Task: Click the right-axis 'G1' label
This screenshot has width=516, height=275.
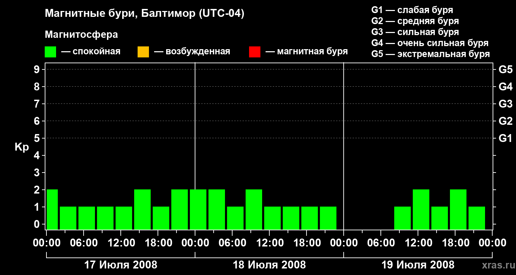Action: (x=506, y=138)
